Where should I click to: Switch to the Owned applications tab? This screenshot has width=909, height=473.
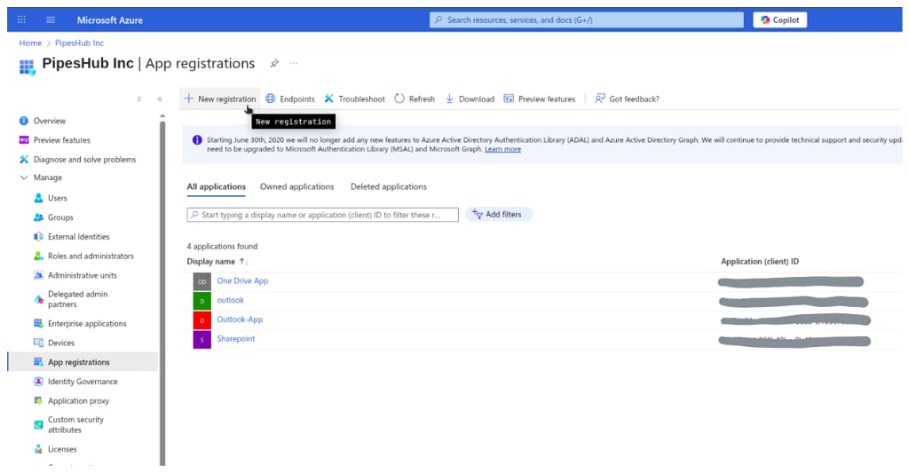click(296, 186)
